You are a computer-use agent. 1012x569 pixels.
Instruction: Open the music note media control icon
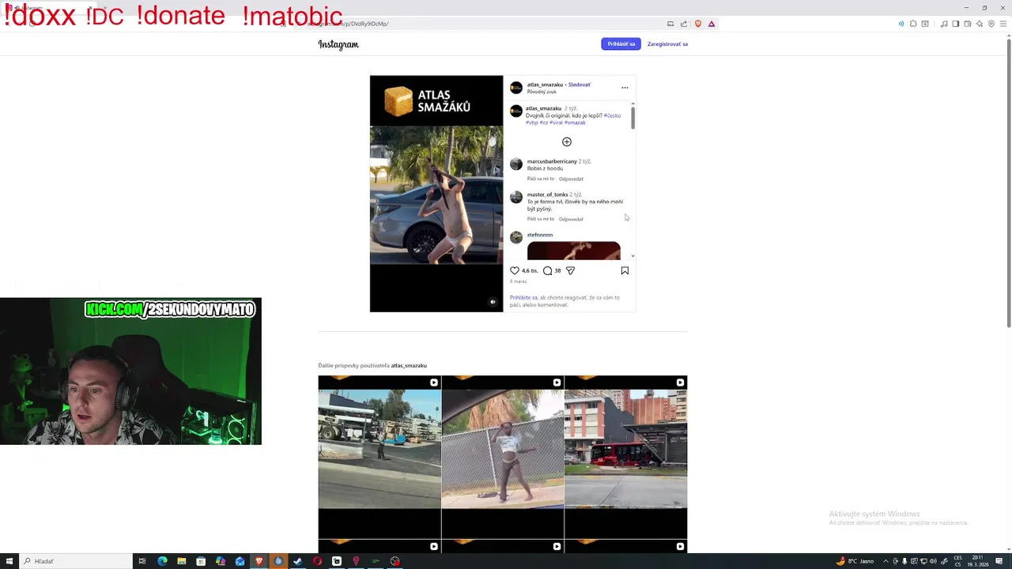pos(944,24)
